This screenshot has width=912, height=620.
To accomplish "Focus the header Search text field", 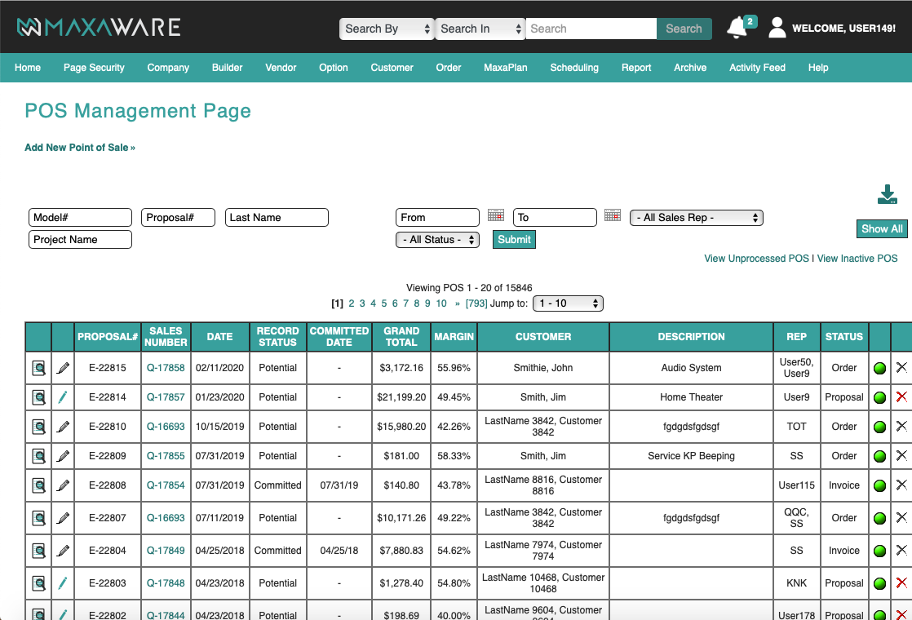I will 591,29.
